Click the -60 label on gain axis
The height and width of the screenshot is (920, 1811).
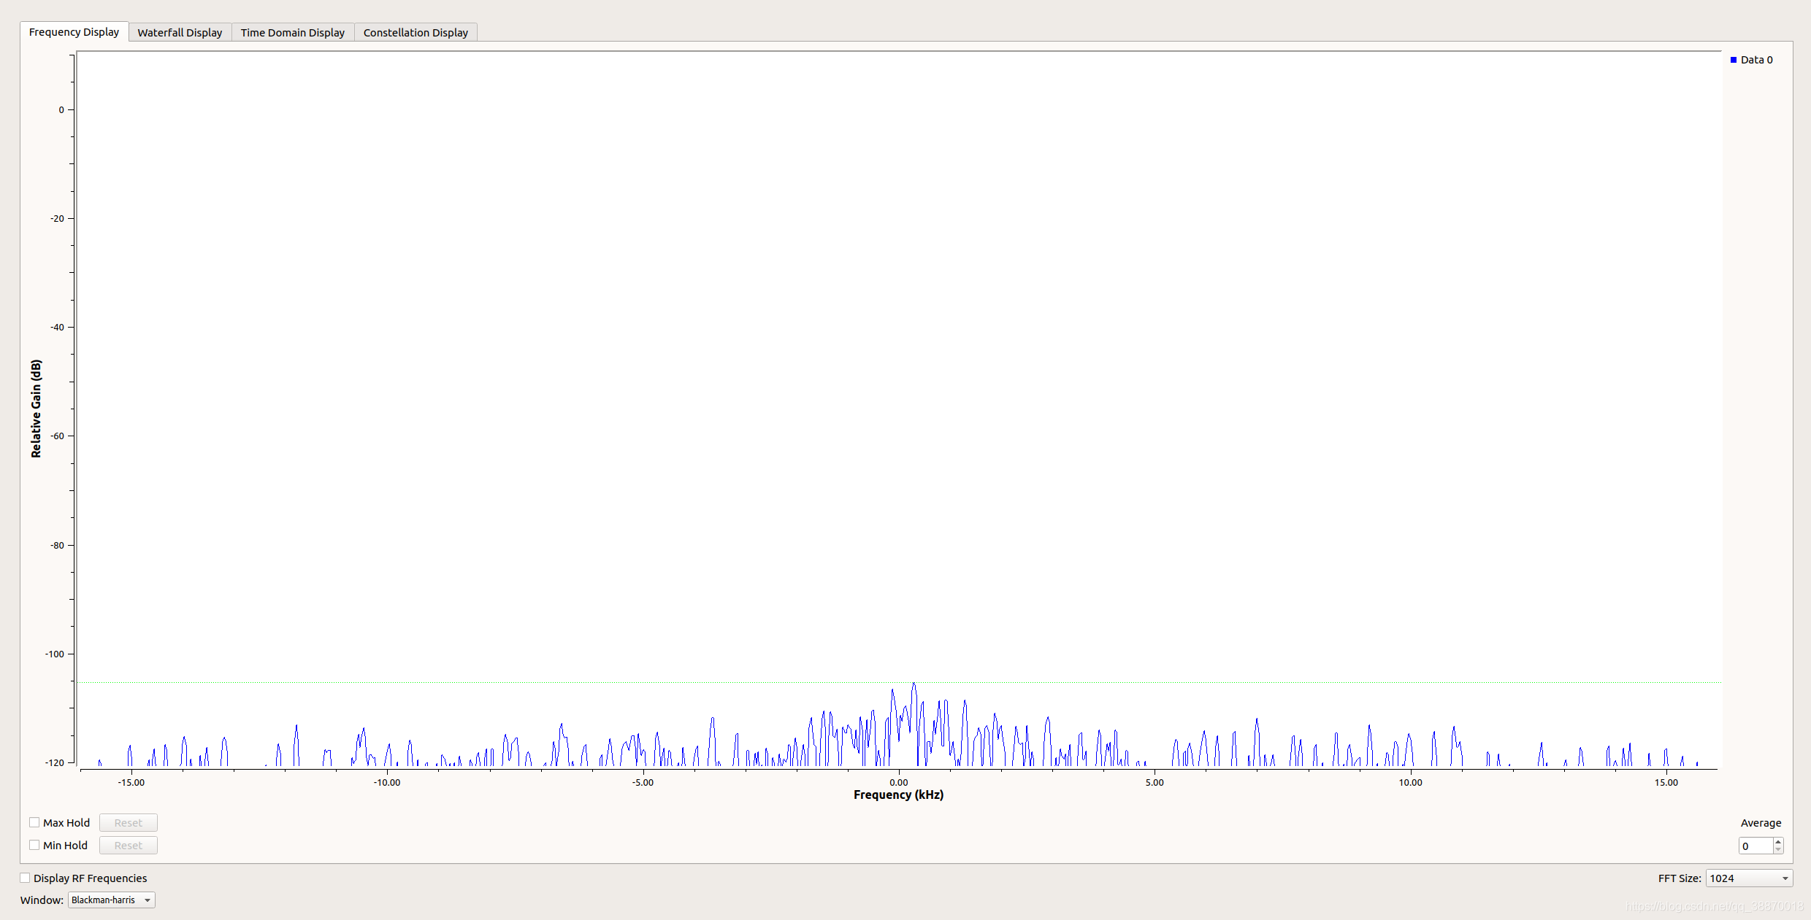click(x=57, y=436)
